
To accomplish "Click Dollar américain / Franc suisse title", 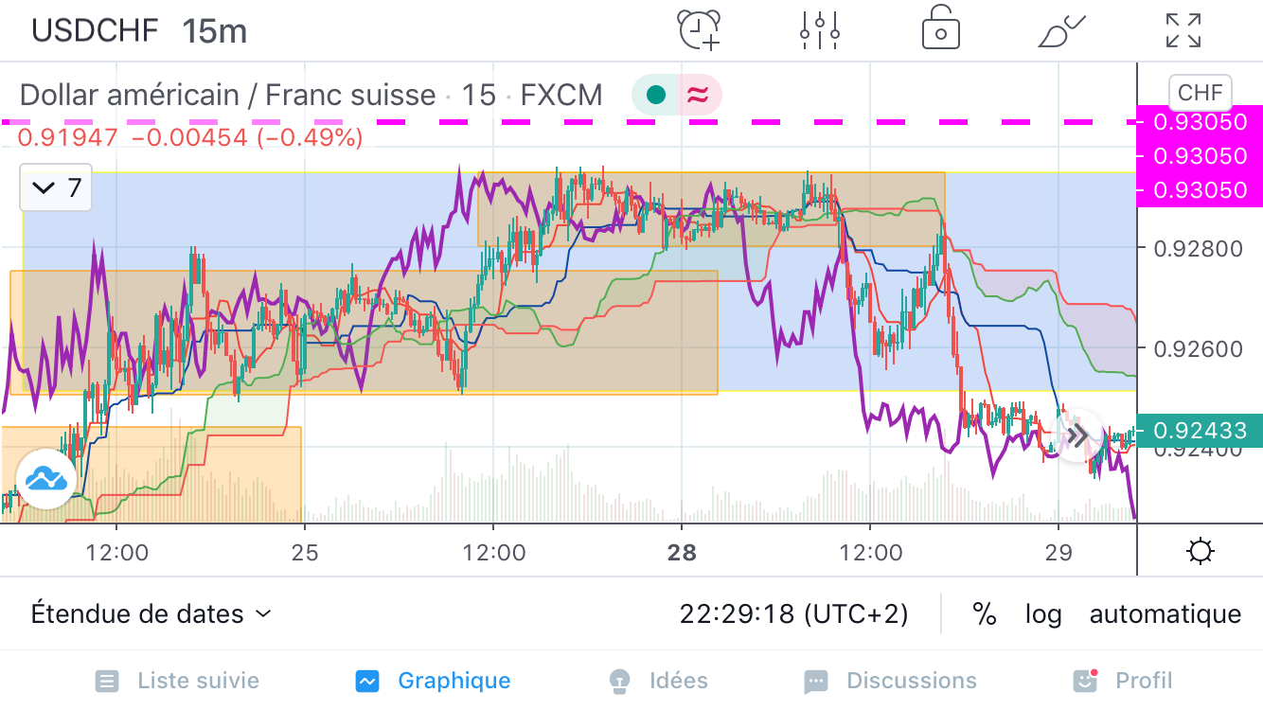I will pyautogui.click(x=227, y=95).
